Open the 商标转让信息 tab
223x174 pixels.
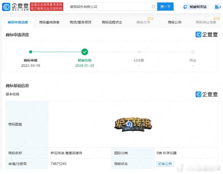click(x=206, y=22)
